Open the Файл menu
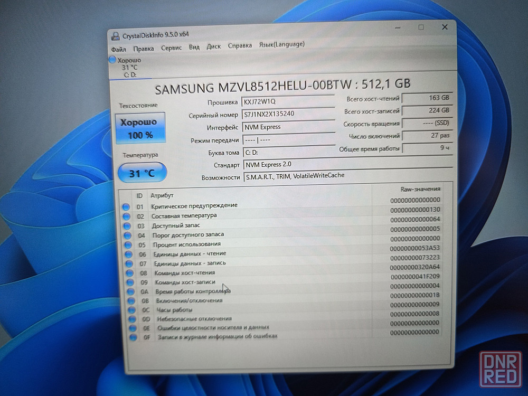This screenshot has width=528, height=396. (118, 50)
